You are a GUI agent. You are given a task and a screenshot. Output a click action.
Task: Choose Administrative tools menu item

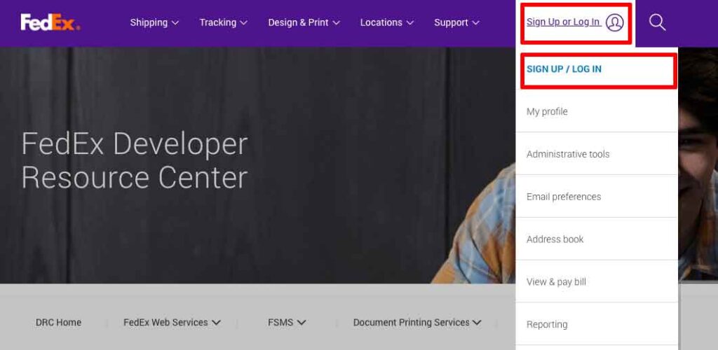tap(597, 154)
